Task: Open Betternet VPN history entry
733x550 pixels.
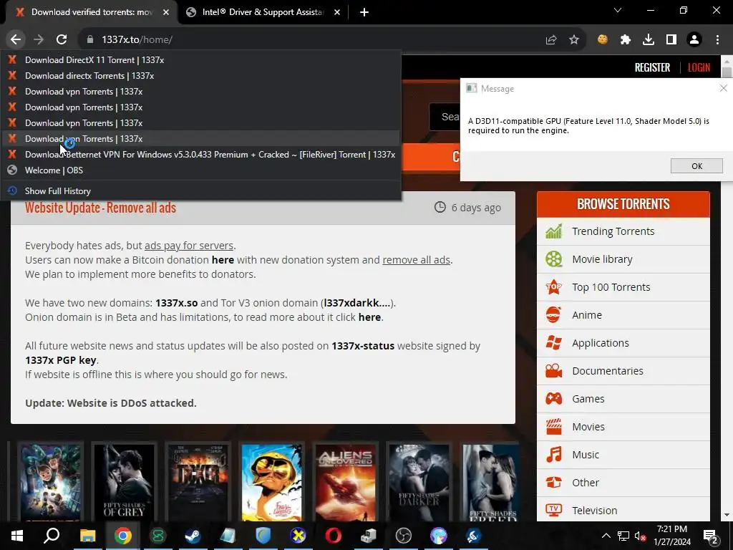Action: [200, 155]
